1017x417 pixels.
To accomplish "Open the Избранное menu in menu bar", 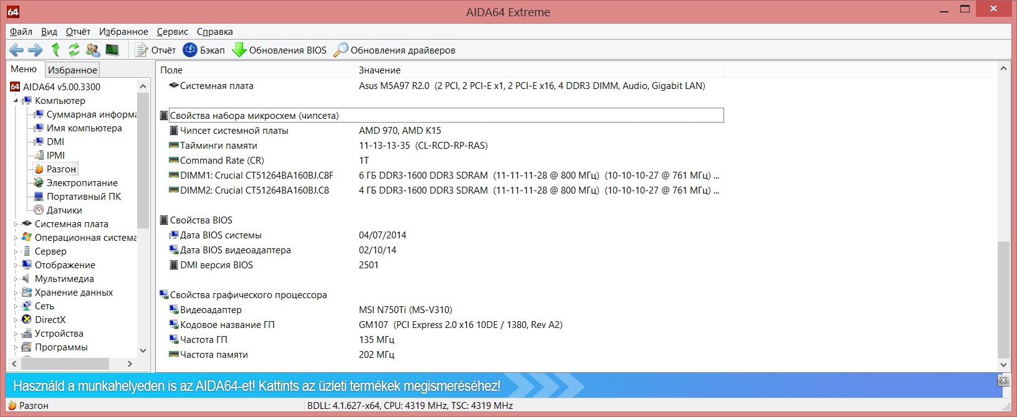I will (123, 31).
